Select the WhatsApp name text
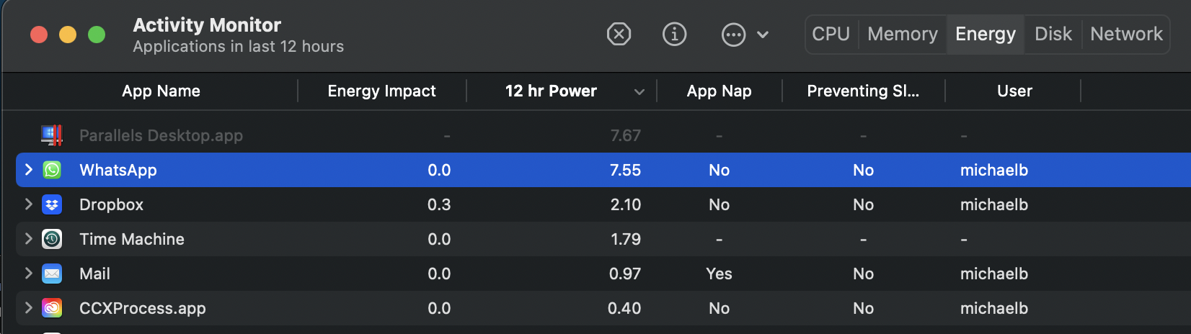1191x334 pixels. point(118,170)
